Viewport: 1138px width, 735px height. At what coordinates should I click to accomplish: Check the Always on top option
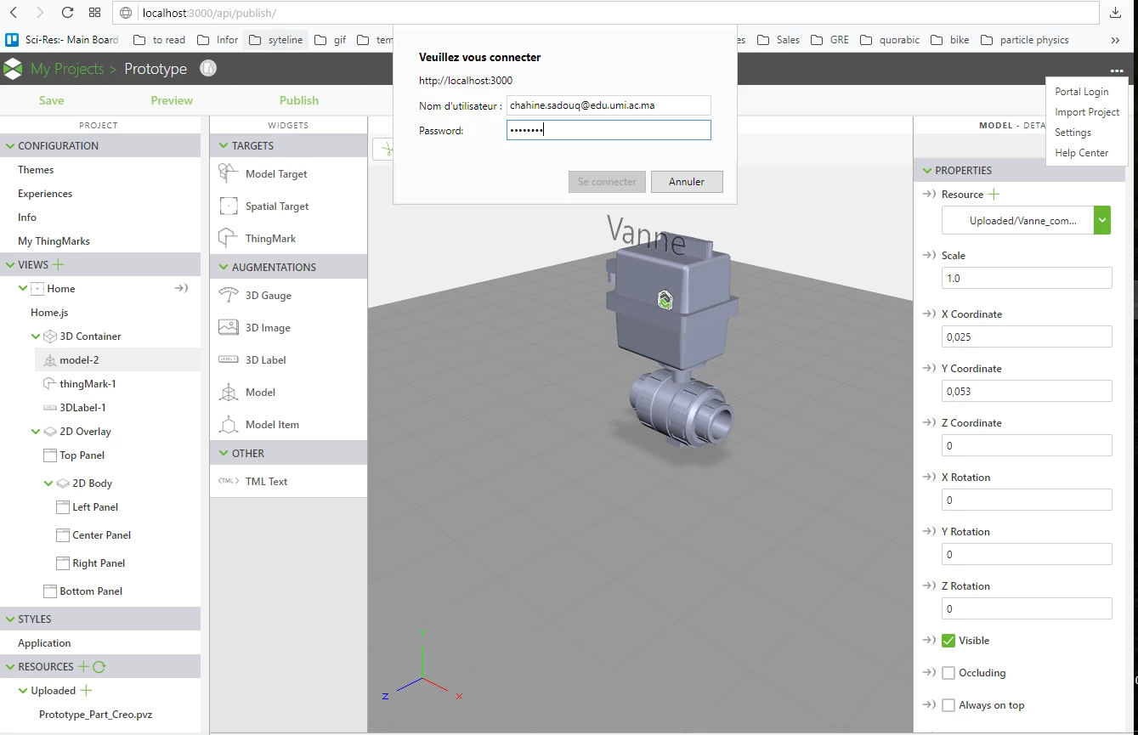948,705
